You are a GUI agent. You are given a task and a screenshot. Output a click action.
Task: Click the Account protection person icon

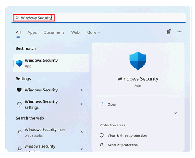(x=102, y=145)
